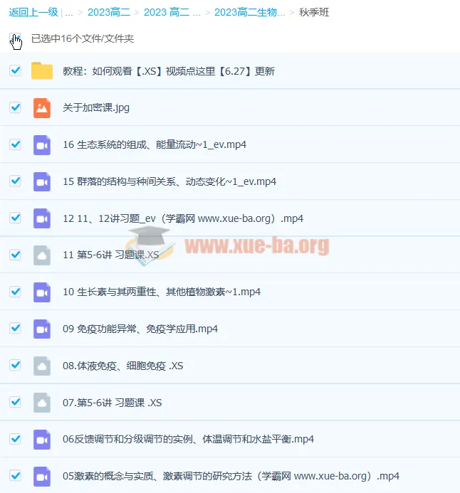Toggle the select-all checkbox beside 已选中16个文件
Screen dimensions: 460x493
(15, 38)
